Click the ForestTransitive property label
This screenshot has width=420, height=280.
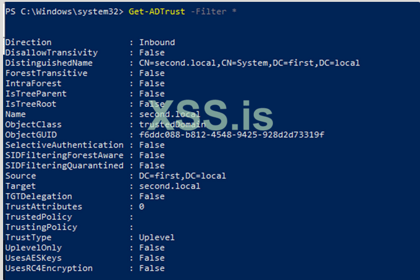pyautogui.click(x=46, y=73)
